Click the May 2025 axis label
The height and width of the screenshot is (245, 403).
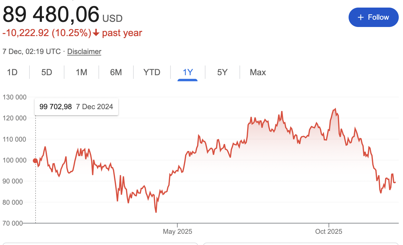tap(177, 231)
